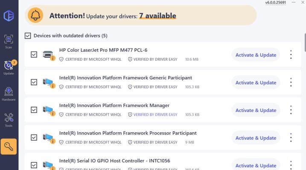Activate & Update the HP Color LaserJet driver
306x170 pixels.
coord(256,55)
